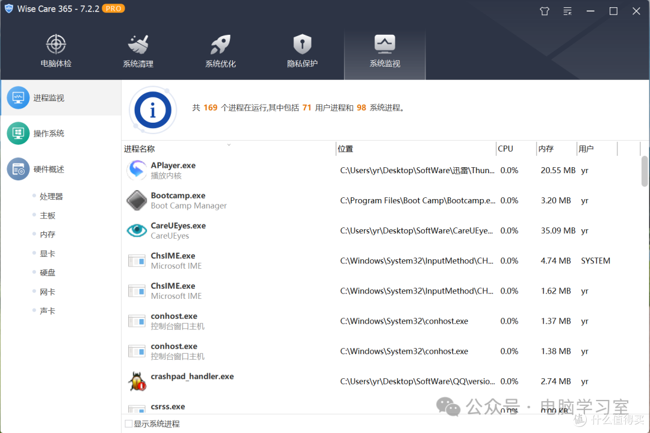Click the SYSTEM user cell
The height and width of the screenshot is (433, 650).
coord(595,260)
